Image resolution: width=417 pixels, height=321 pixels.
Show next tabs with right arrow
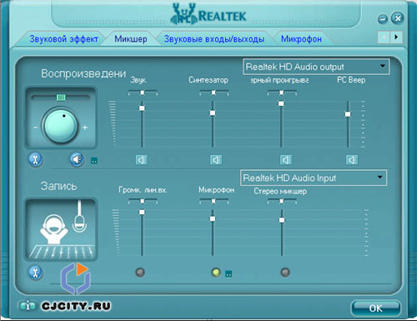click(x=396, y=37)
